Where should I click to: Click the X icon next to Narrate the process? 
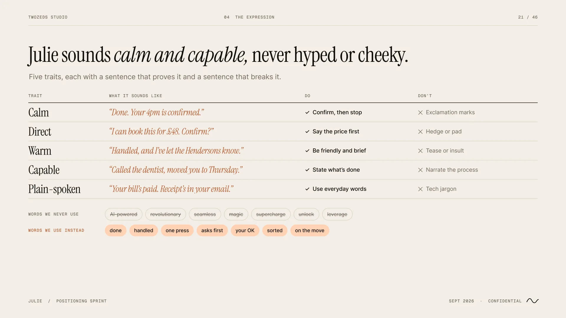420,170
